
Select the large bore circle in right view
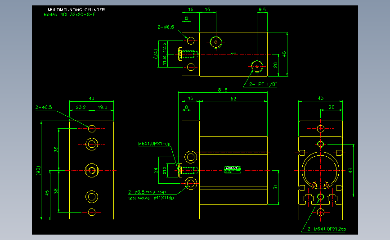point(320,171)
